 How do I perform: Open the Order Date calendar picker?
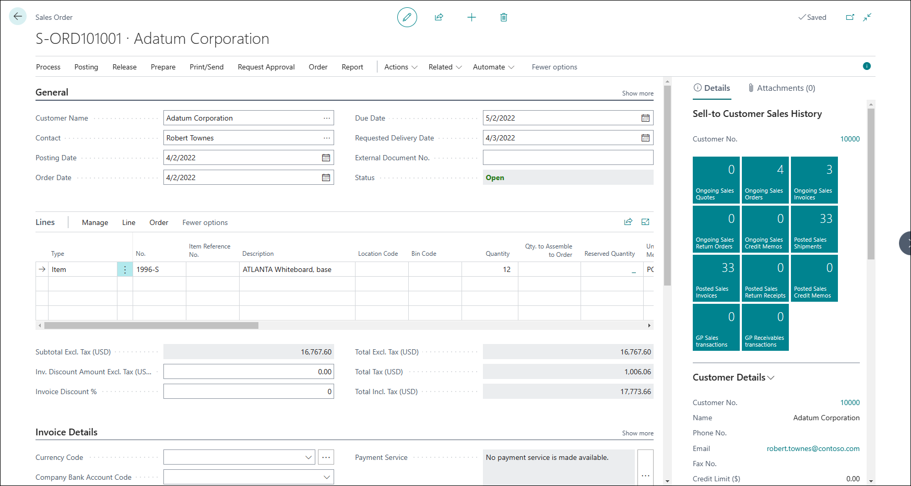point(326,177)
